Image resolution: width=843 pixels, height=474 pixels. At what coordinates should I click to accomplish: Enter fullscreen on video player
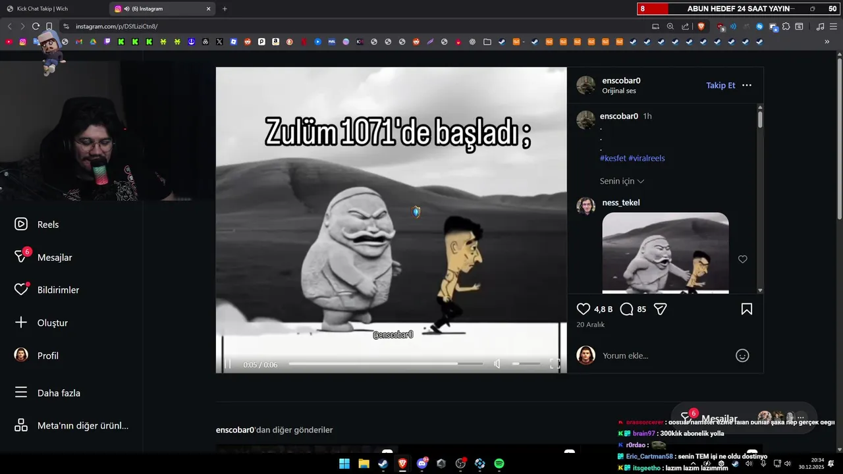[555, 364]
